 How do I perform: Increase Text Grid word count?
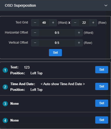tap(53, 23)
